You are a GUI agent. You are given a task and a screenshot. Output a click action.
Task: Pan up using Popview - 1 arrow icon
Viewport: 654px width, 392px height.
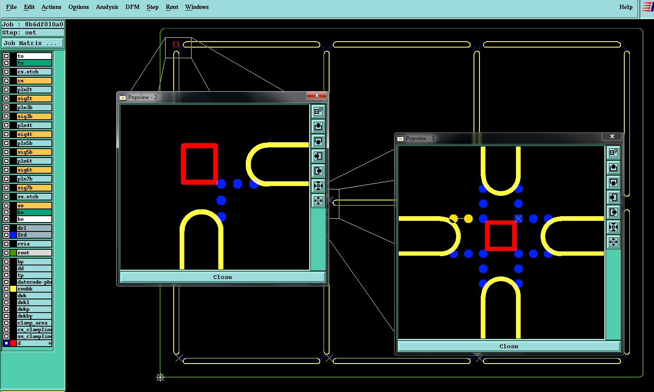click(613, 167)
